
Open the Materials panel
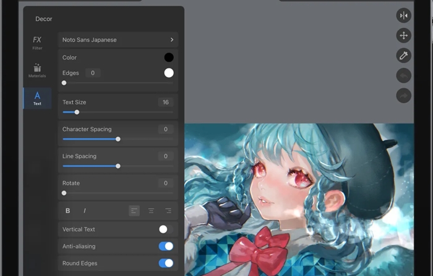[37, 70]
